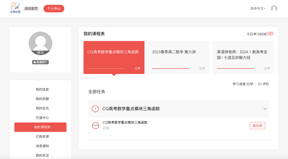Click 修改 on the large profile avatar
The height and width of the screenshot is (159, 288).
click(41, 53)
